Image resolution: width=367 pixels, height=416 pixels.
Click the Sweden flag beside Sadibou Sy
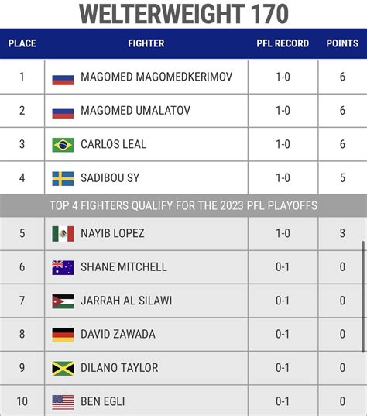[x=63, y=178]
